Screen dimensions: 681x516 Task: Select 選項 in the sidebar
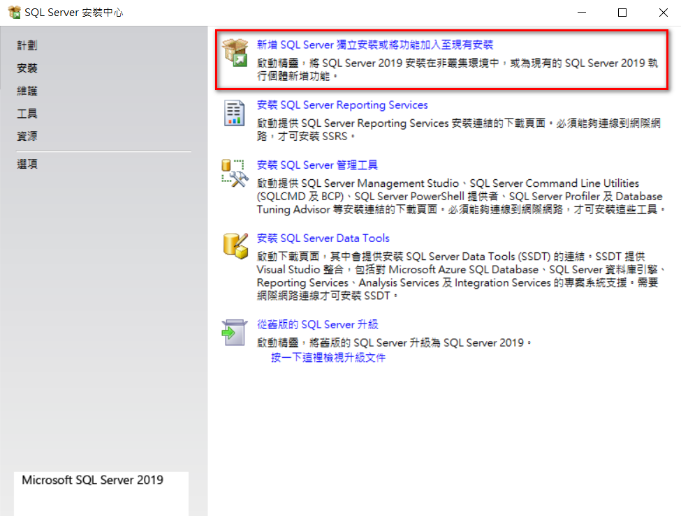[x=27, y=164]
